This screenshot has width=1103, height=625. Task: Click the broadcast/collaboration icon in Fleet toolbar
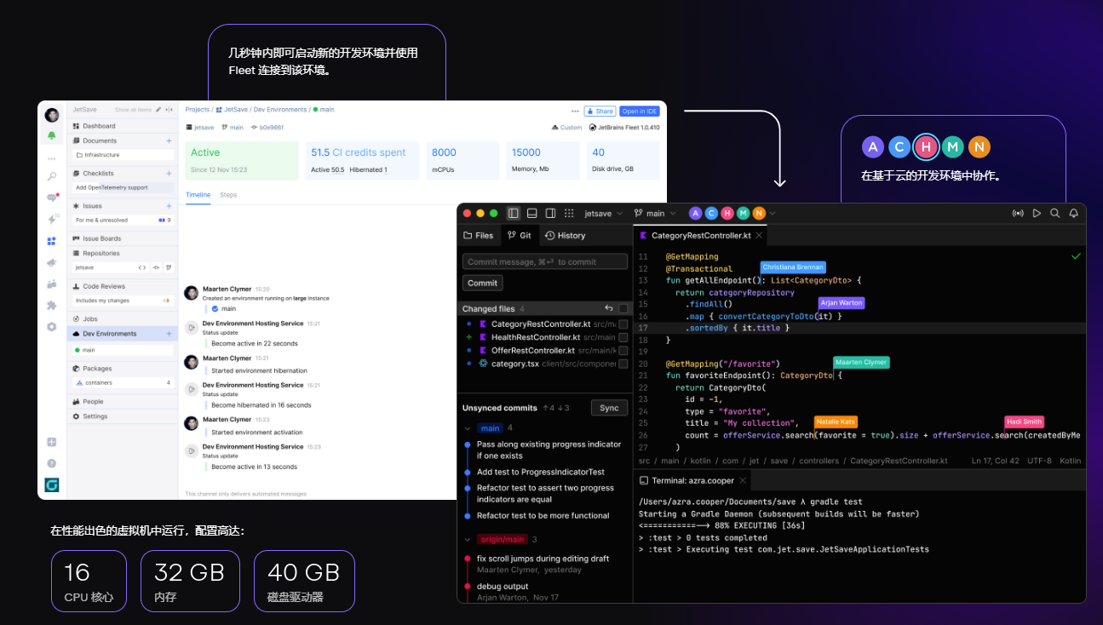click(x=1018, y=213)
